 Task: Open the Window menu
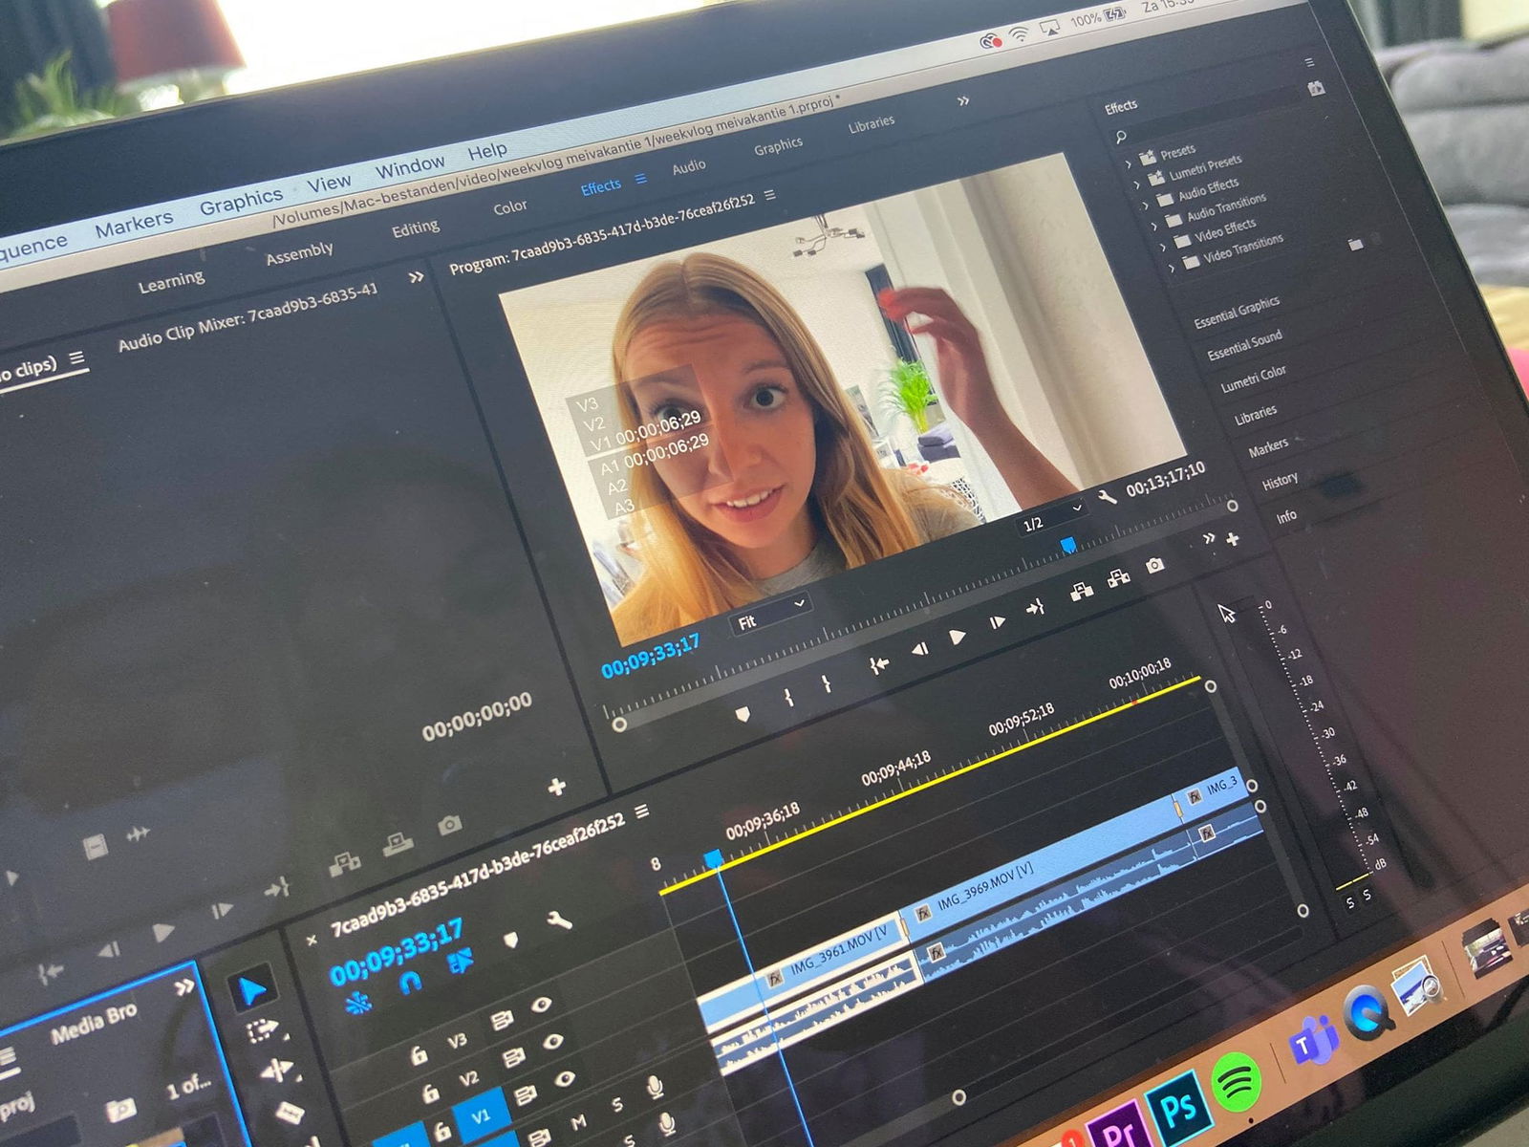tap(409, 168)
